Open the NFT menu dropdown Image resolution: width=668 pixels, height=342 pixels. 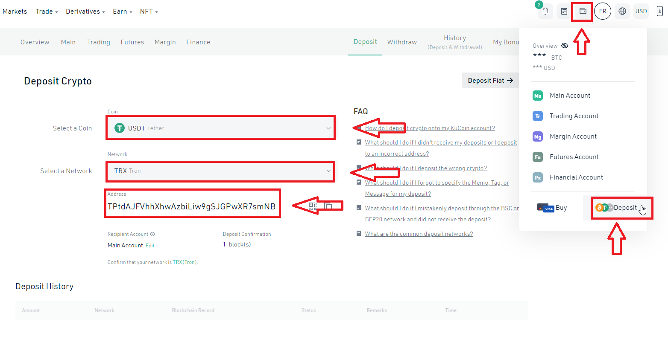tap(149, 12)
